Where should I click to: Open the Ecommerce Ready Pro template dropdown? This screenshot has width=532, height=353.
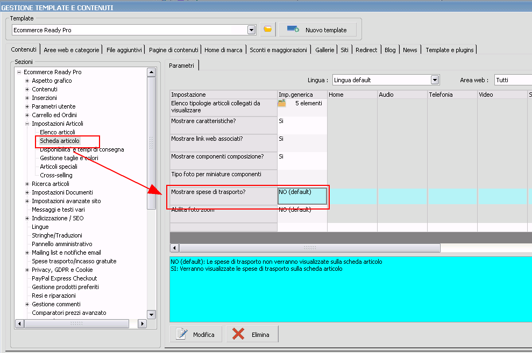pyautogui.click(x=251, y=30)
